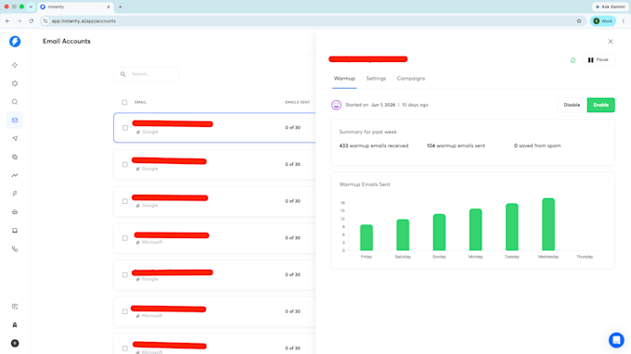Switch to the Campaigns tab

[x=411, y=79]
